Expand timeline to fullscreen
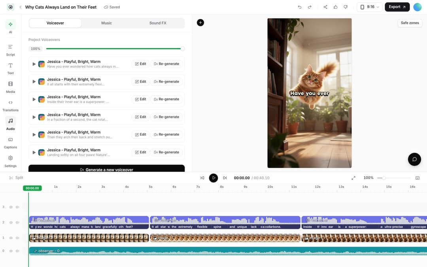The width and height of the screenshot is (427, 267). 353,178
